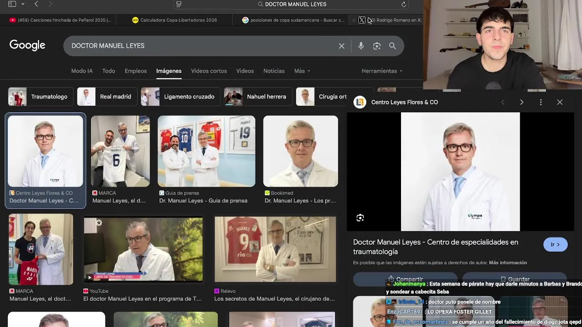Submit search with magnifier icon

(392, 46)
